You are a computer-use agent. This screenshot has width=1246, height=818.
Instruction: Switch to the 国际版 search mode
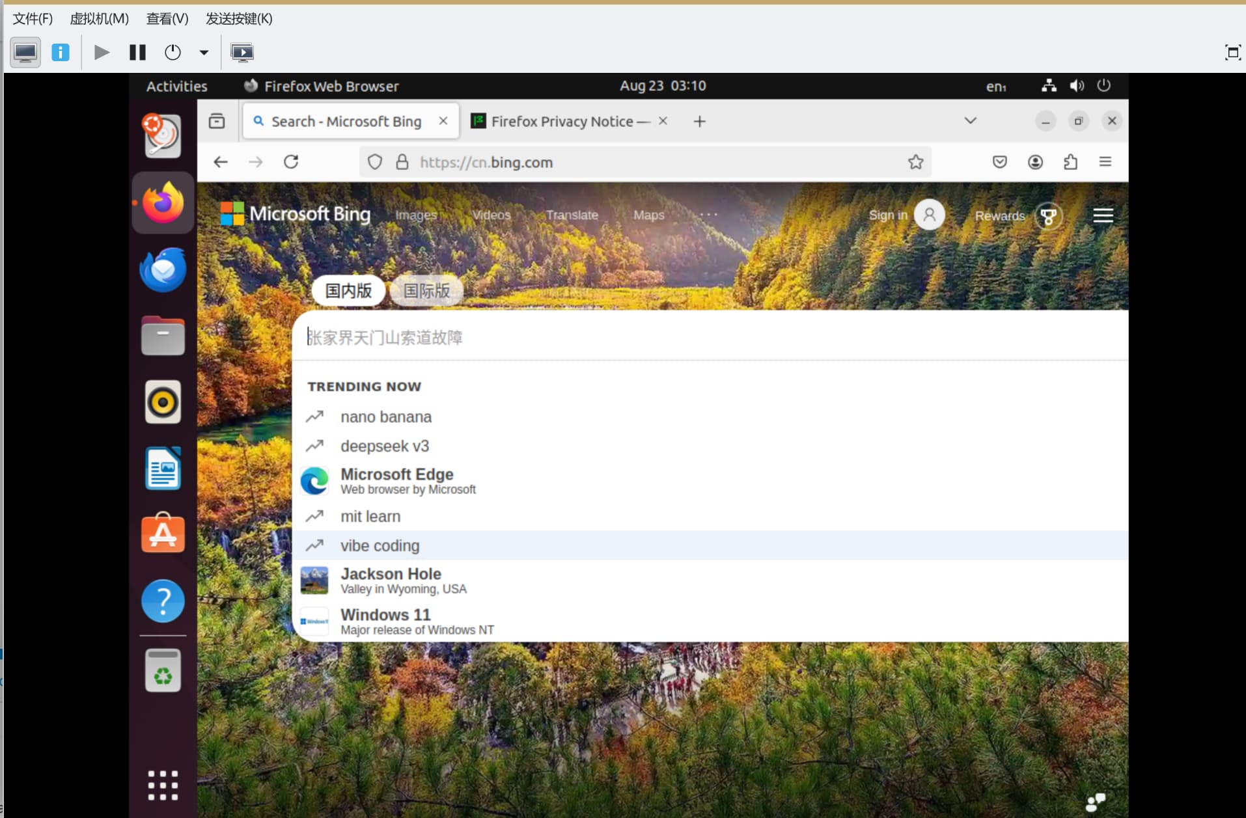[x=426, y=291]
